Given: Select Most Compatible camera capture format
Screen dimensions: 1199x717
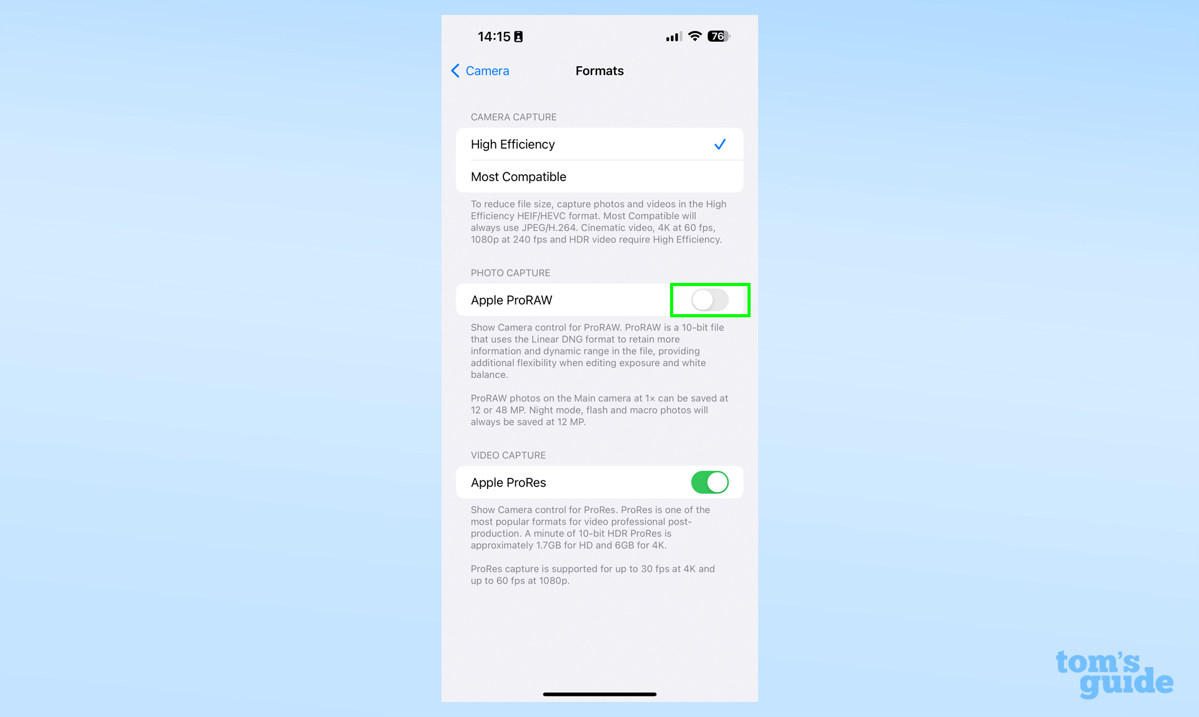Looking at the screenshot, I should [599, 176].
